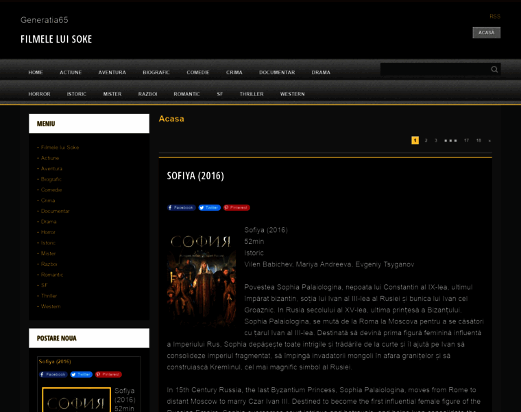
Task: Open the SOFIYA (2016) article title
Action: (195, 176)
